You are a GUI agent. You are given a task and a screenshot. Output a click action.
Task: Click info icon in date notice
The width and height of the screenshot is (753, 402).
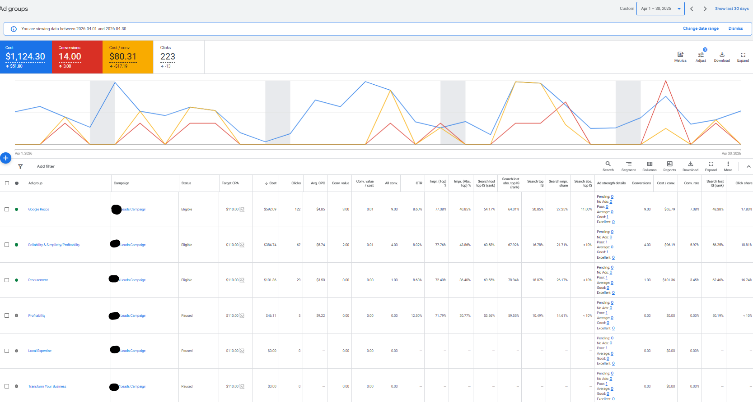coord(14,29)
